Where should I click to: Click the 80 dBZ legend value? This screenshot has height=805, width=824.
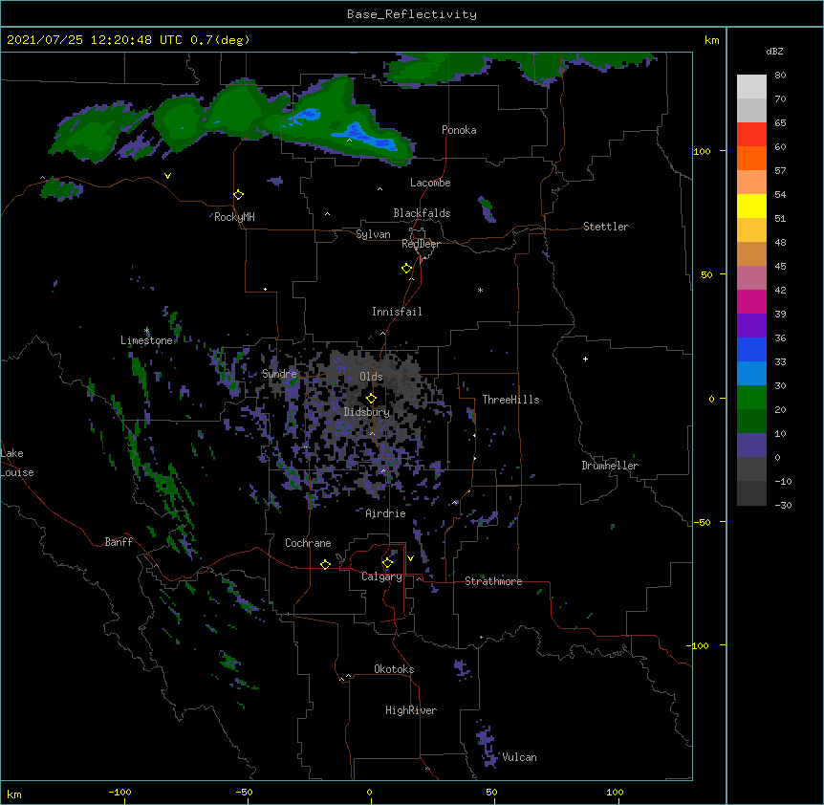click(780, 76)
